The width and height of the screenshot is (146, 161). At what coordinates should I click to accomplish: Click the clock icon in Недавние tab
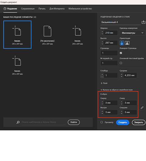click(5, 9)
